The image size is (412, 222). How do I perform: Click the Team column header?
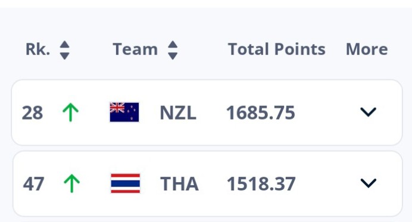tap(135, 49)
